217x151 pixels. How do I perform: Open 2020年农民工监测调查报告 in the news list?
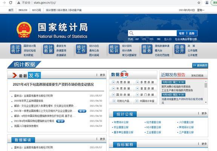29,101
